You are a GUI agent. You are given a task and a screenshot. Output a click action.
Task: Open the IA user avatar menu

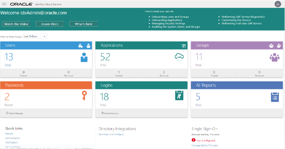click(278, 4)
